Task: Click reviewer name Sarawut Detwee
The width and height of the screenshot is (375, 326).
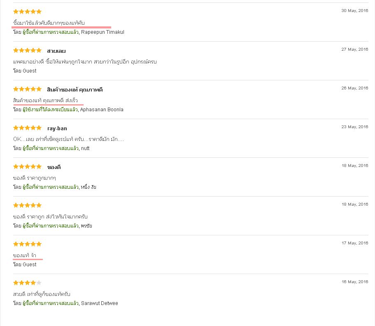Action: coord(99,303)
